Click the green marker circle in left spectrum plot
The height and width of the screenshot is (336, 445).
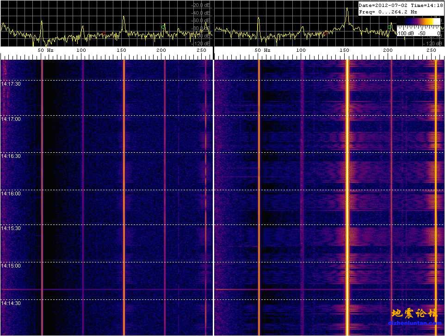163,27
